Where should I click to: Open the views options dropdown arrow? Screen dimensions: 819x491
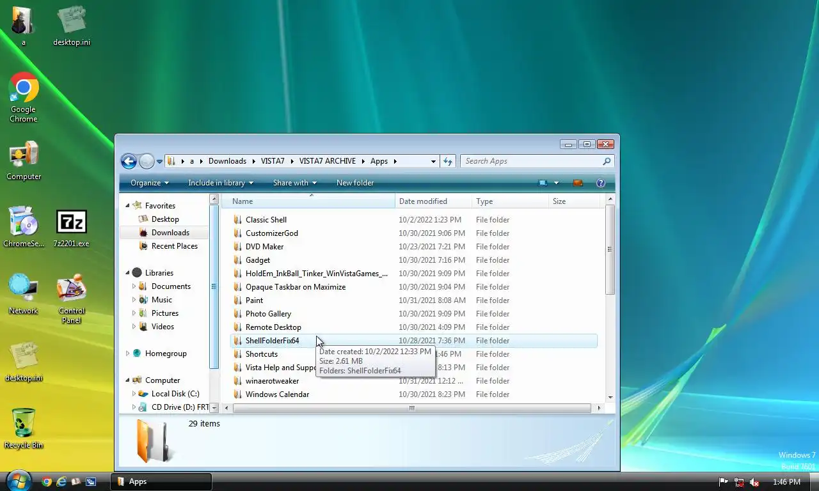(x=556, y=183)
